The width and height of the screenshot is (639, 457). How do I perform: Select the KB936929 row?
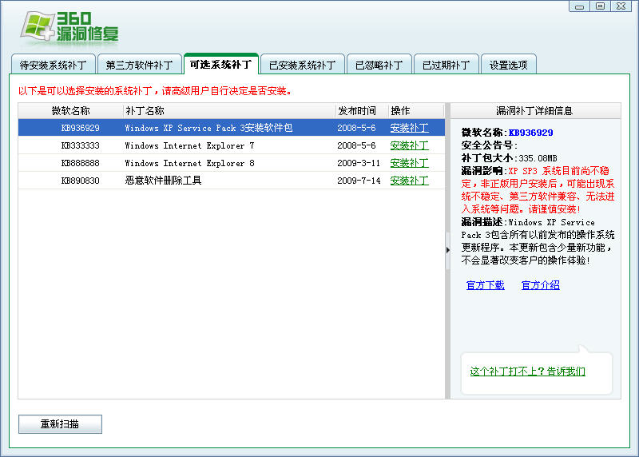tap(232, 128)
